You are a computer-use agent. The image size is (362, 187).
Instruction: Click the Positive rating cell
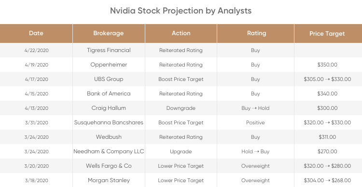[x=255, y=122]
